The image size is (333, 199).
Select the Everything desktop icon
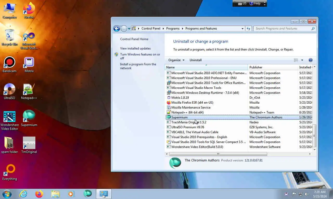point(10,173)
